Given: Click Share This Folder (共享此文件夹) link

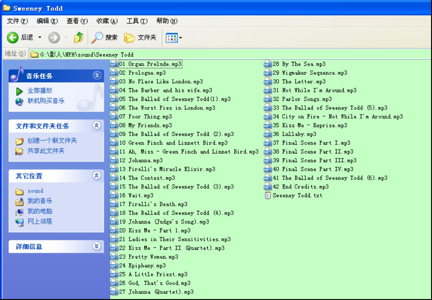Looking at the screenshot, I should [x=46, y=151].
